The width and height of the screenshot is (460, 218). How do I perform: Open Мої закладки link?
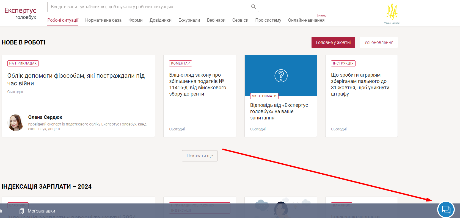pyautogui.click(x=41, y=211)
